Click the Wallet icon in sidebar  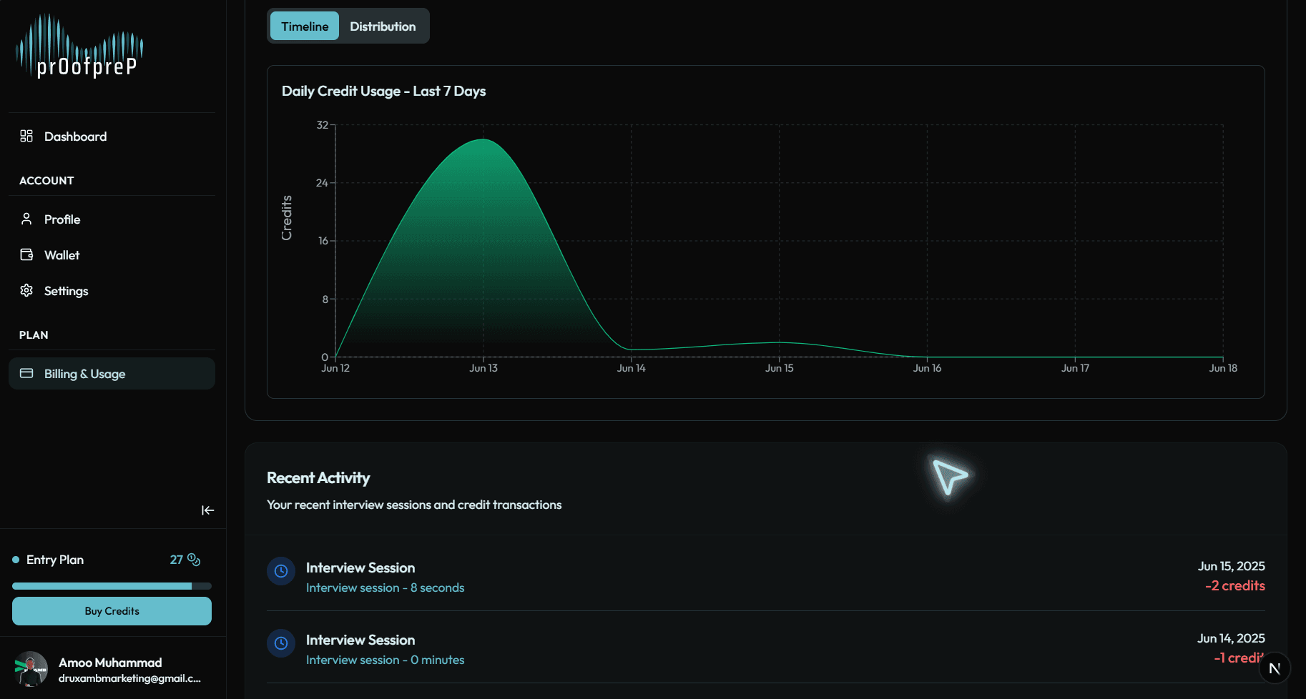[26, 254]
